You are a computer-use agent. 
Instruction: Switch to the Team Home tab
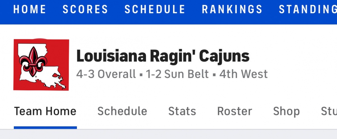pos(45,111)
